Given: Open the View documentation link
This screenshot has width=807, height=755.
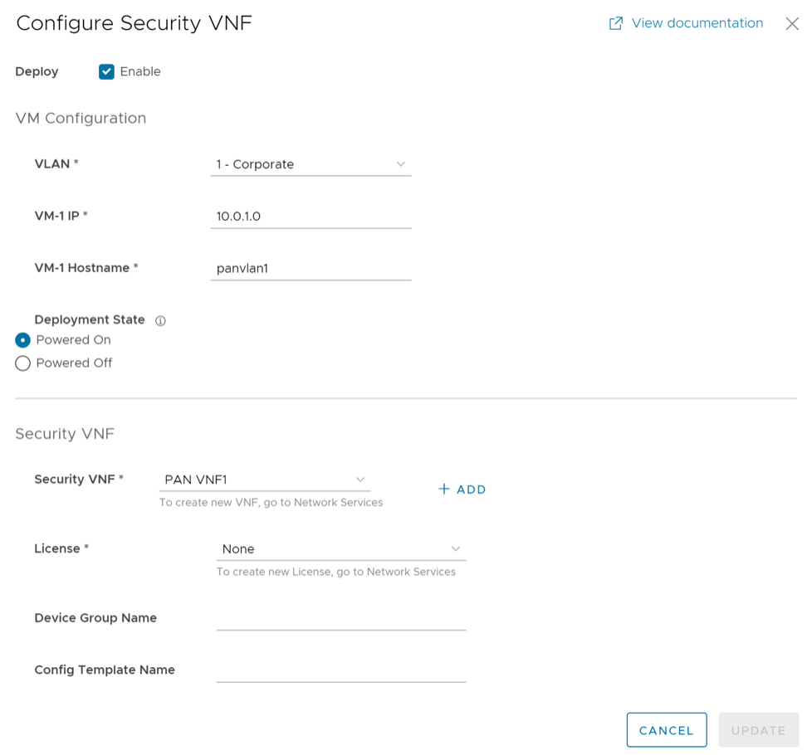Looking at the screenshot, I should click(697, 23).
